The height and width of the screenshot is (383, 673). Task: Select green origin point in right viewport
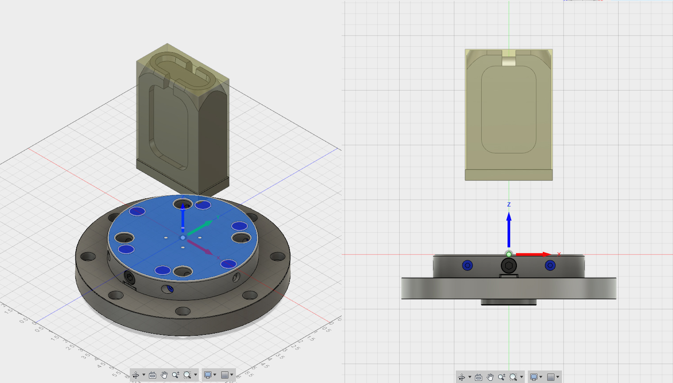pyautogui.click(x=509, y=254)
